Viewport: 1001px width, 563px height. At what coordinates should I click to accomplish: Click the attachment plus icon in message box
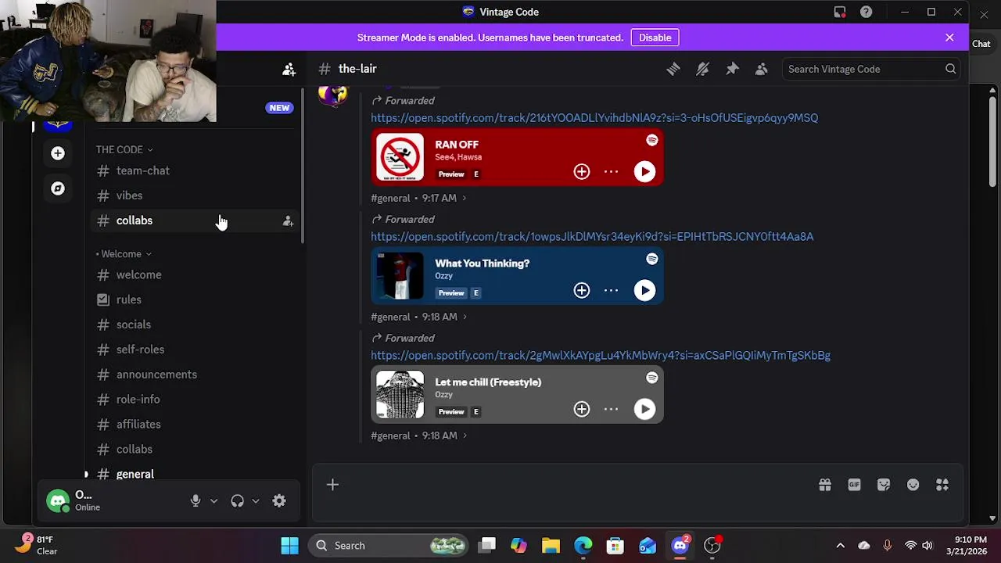pyautogui.click(x=332, y=485)
